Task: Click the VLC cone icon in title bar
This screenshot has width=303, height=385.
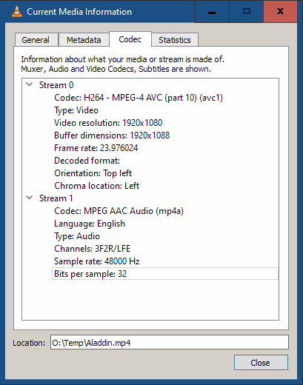Action: coord(17,12)
